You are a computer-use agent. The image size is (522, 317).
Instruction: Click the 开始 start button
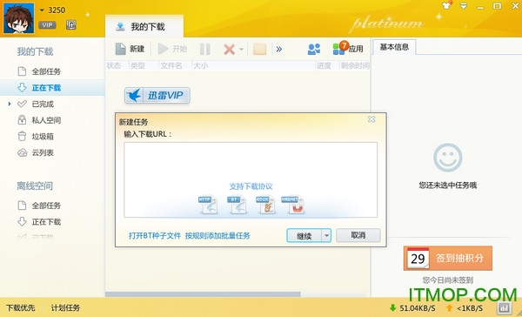click(172, 49)
